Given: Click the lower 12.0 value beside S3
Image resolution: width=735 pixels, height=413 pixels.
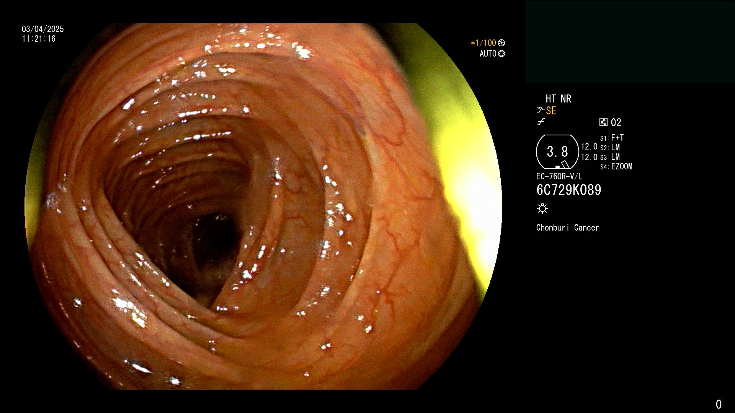Looking at the screenshot, I should click(x=589, y=157).
